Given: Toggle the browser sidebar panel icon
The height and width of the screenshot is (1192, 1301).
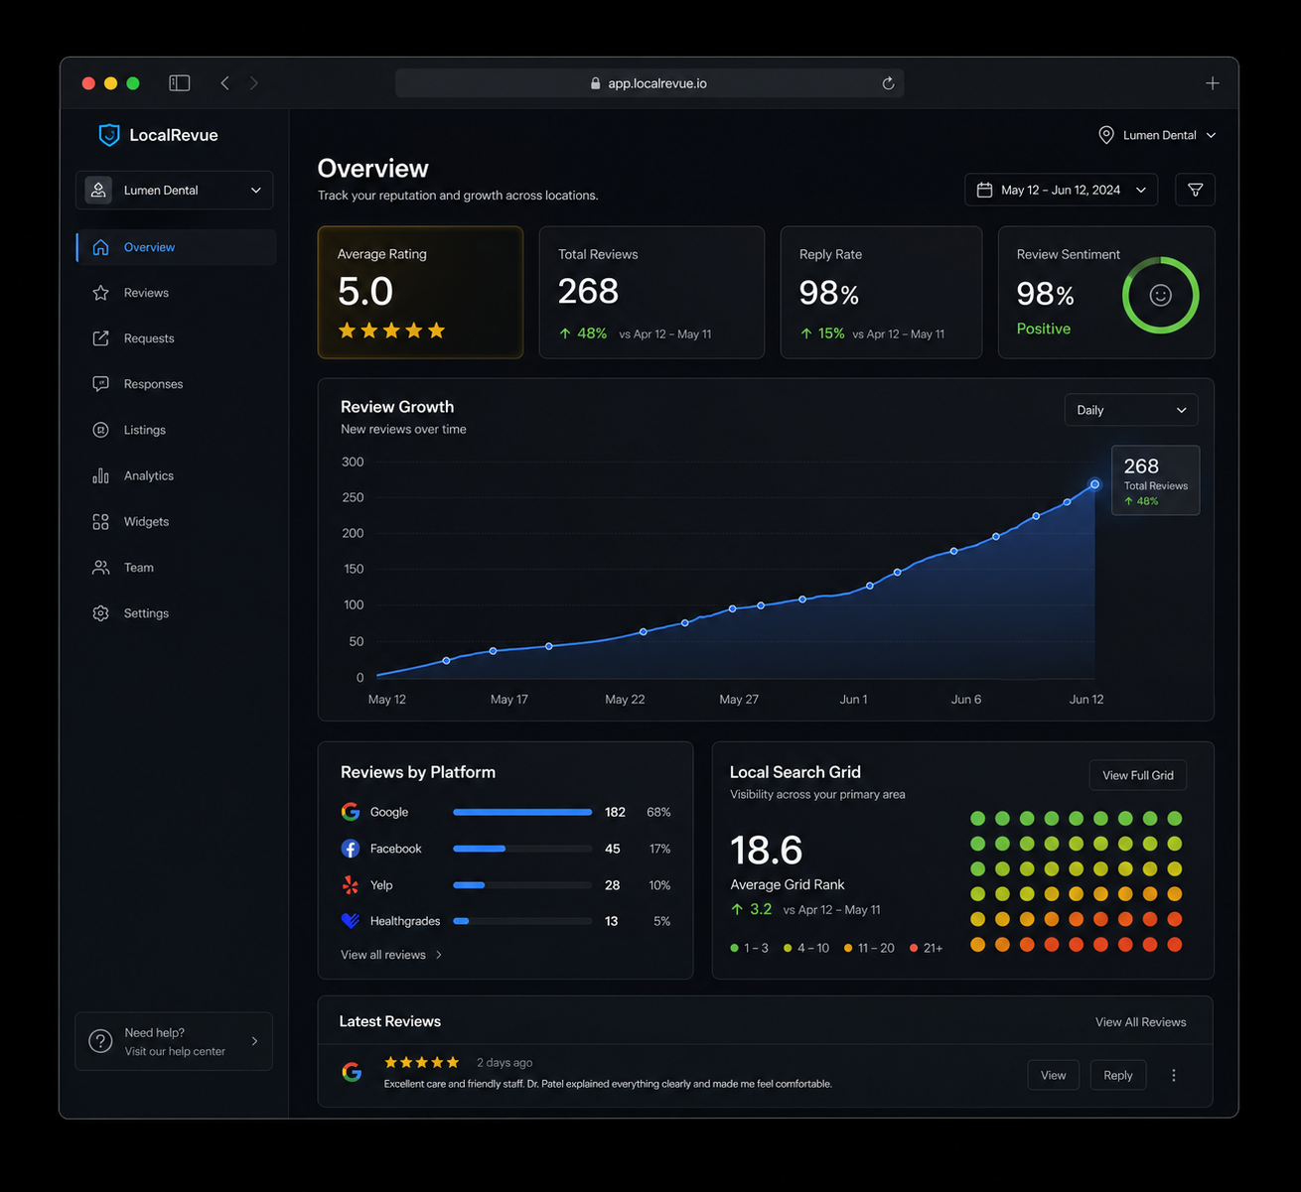Looking at the screenshot, I should [180, 83].
